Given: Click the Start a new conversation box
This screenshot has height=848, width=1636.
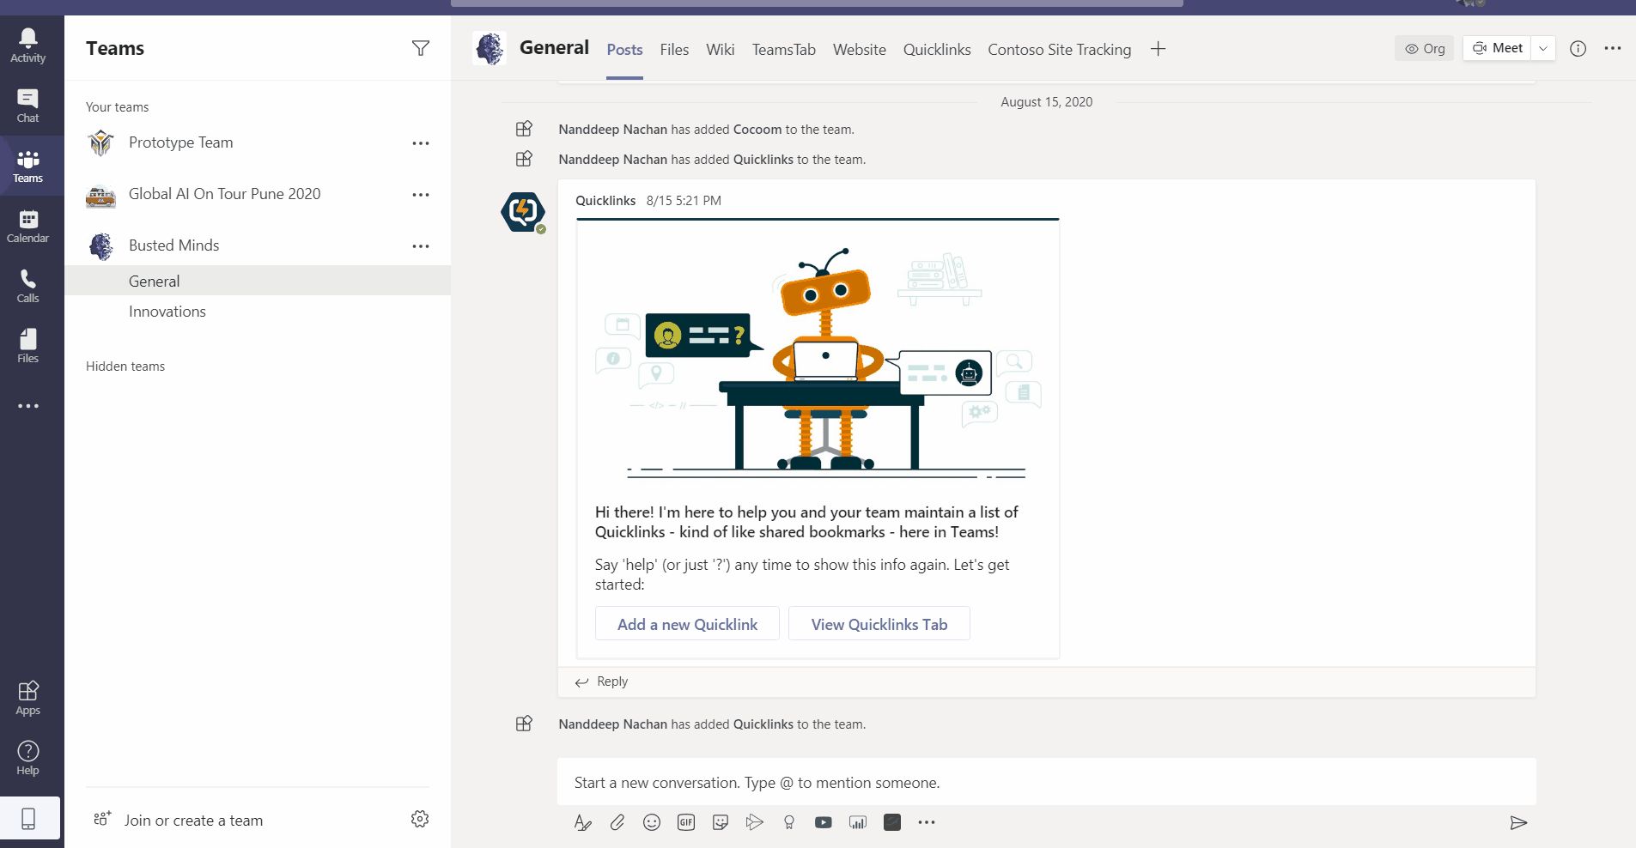Looking at the screenshot, I should tap(1045, 783).
